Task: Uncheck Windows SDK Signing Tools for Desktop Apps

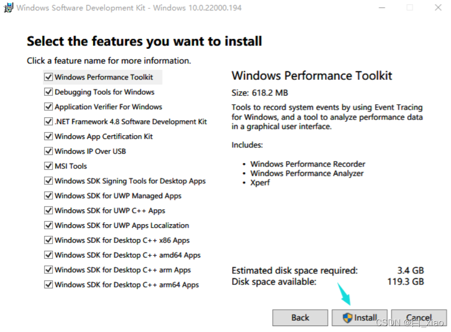Action: click(x=48, y=181)
